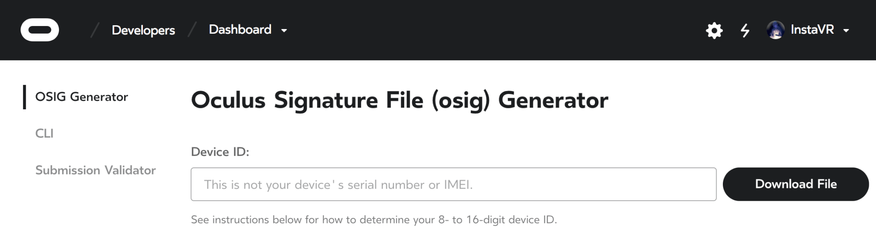
Task: Click the Oculus logo in header
Action: click(x=40, y=30)
